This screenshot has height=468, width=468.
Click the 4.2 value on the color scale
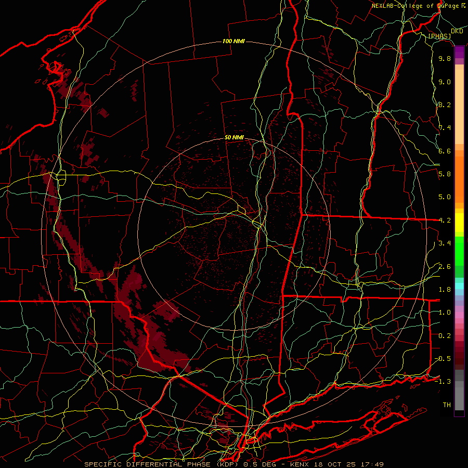point(445,220)
